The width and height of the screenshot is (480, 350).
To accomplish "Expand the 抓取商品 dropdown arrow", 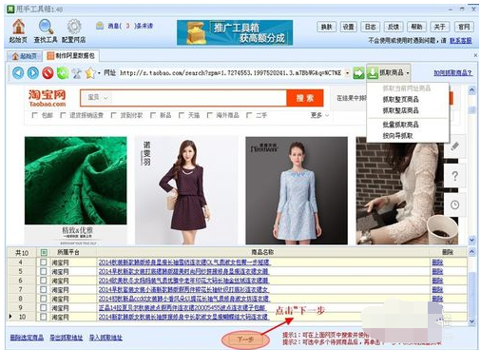I will point(408,73).
